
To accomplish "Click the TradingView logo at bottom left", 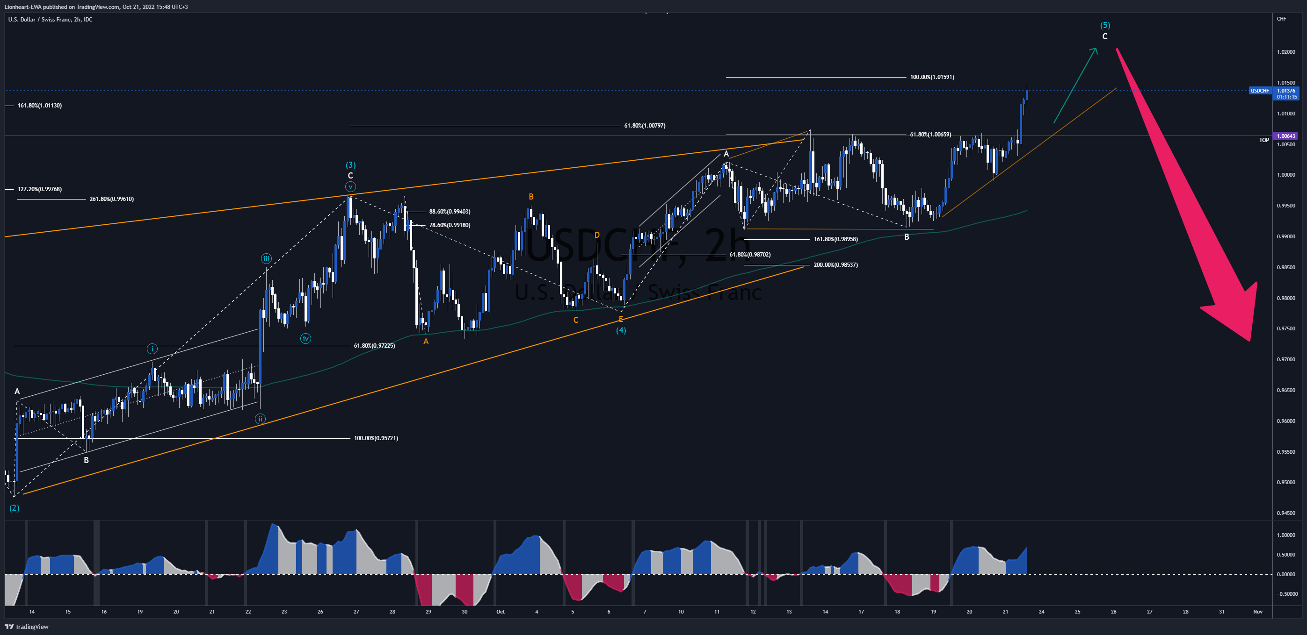I will tap(26, 627).
